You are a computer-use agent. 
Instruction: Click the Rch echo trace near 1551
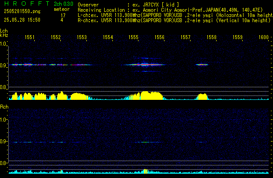click(x=23, y=142)
